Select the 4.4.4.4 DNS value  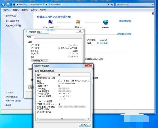click(x=62, y=99)
